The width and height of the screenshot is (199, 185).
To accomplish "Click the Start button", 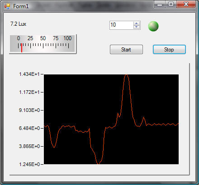I will (x=126, y=50).
